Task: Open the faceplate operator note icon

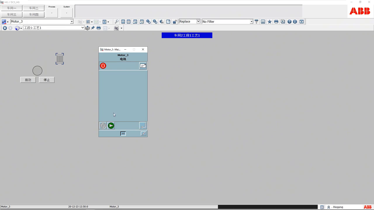Action: click(x=143, y=66)
